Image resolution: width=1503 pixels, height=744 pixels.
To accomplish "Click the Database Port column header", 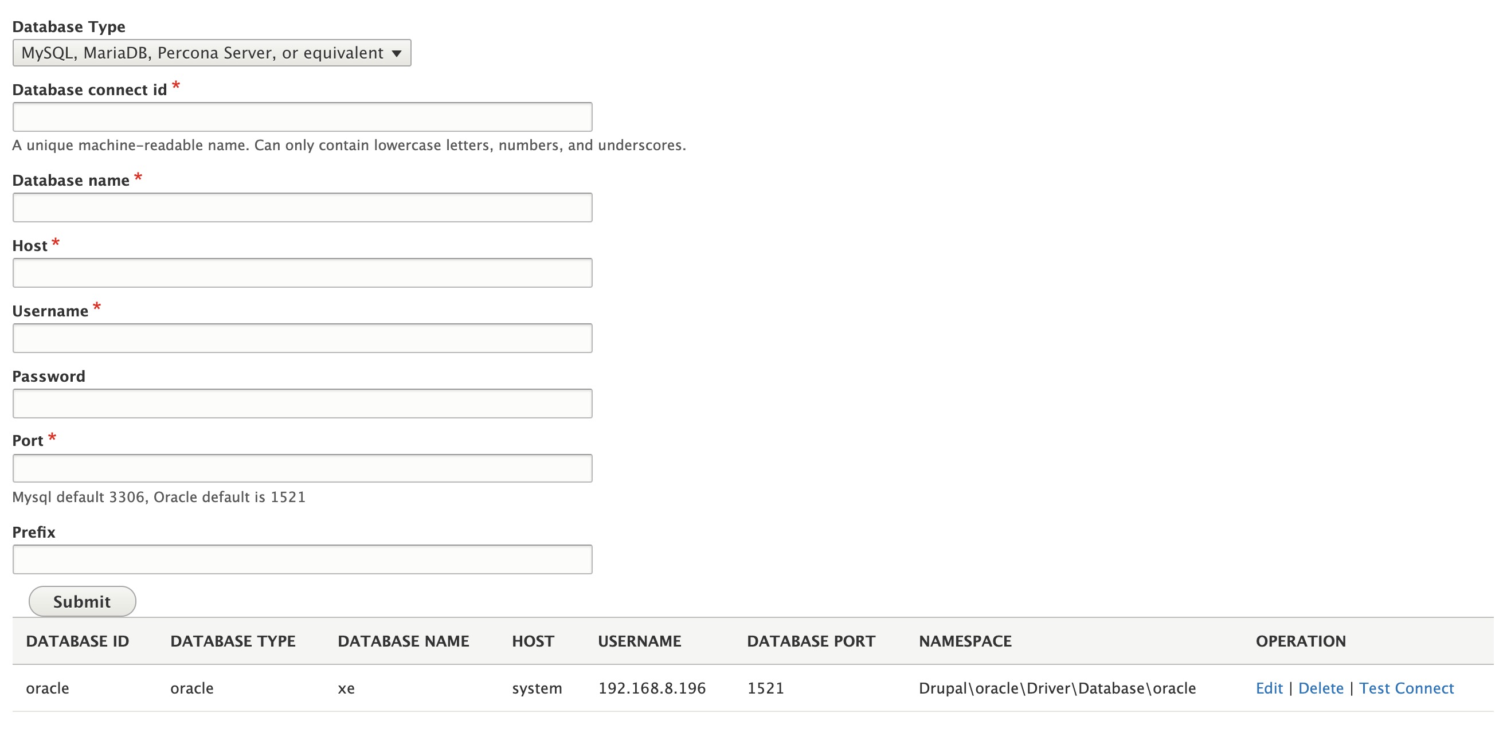I will [811, 641].
